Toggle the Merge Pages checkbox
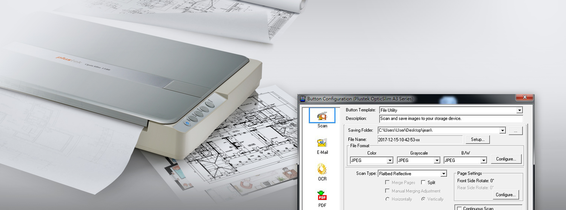 [x=387, y=183]
